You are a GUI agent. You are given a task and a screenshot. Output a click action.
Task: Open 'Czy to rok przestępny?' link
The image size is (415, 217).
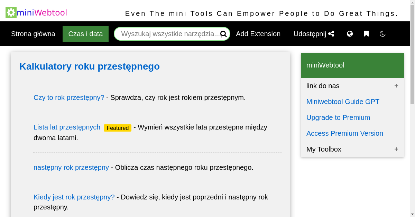[x=69, y=97]
